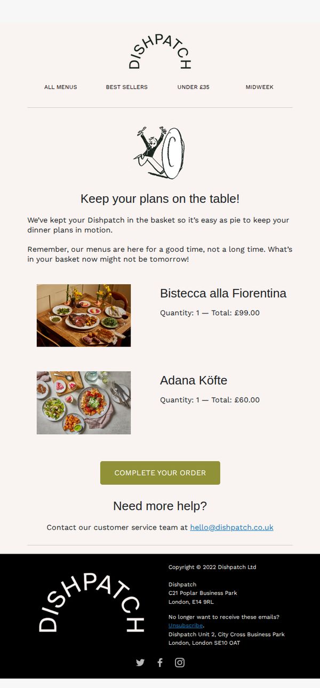Open the Facebook icon link

[x=160, y=662]
